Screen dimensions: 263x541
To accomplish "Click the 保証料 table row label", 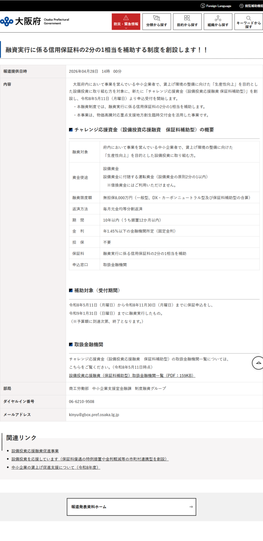I will click(78, 254).
